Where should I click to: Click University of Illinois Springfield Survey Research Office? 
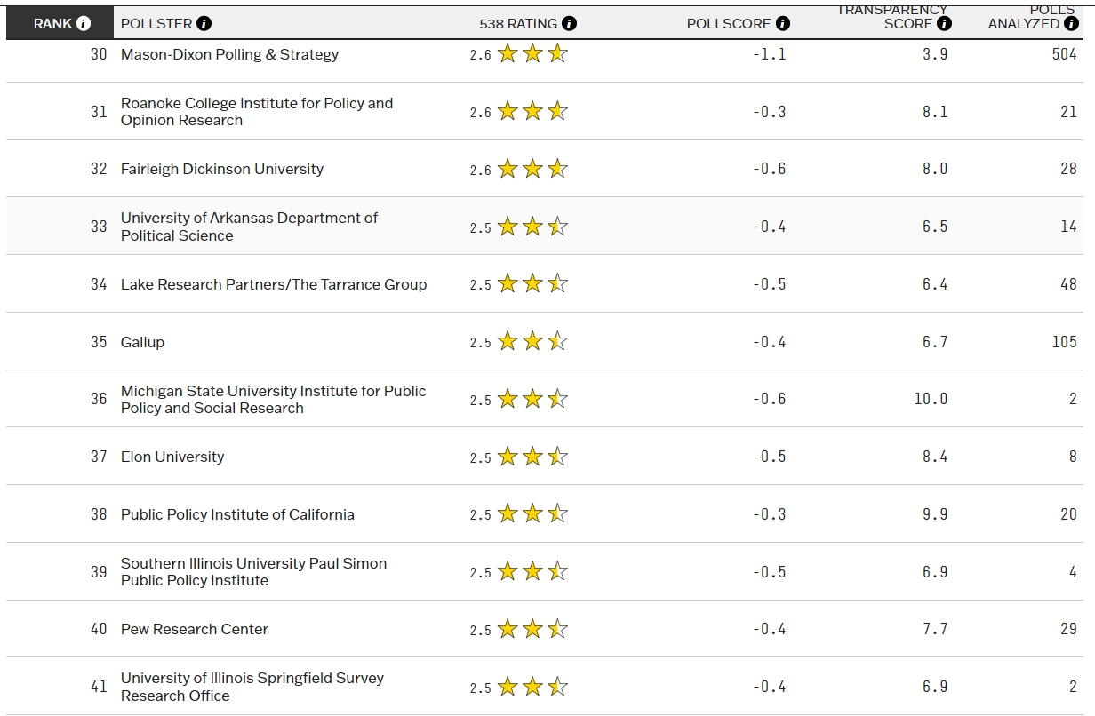click(252, 687)
